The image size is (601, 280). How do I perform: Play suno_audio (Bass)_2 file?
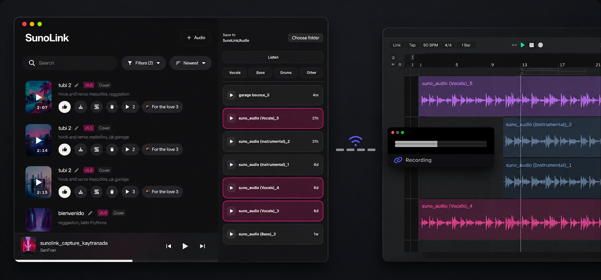coord(231,234)
